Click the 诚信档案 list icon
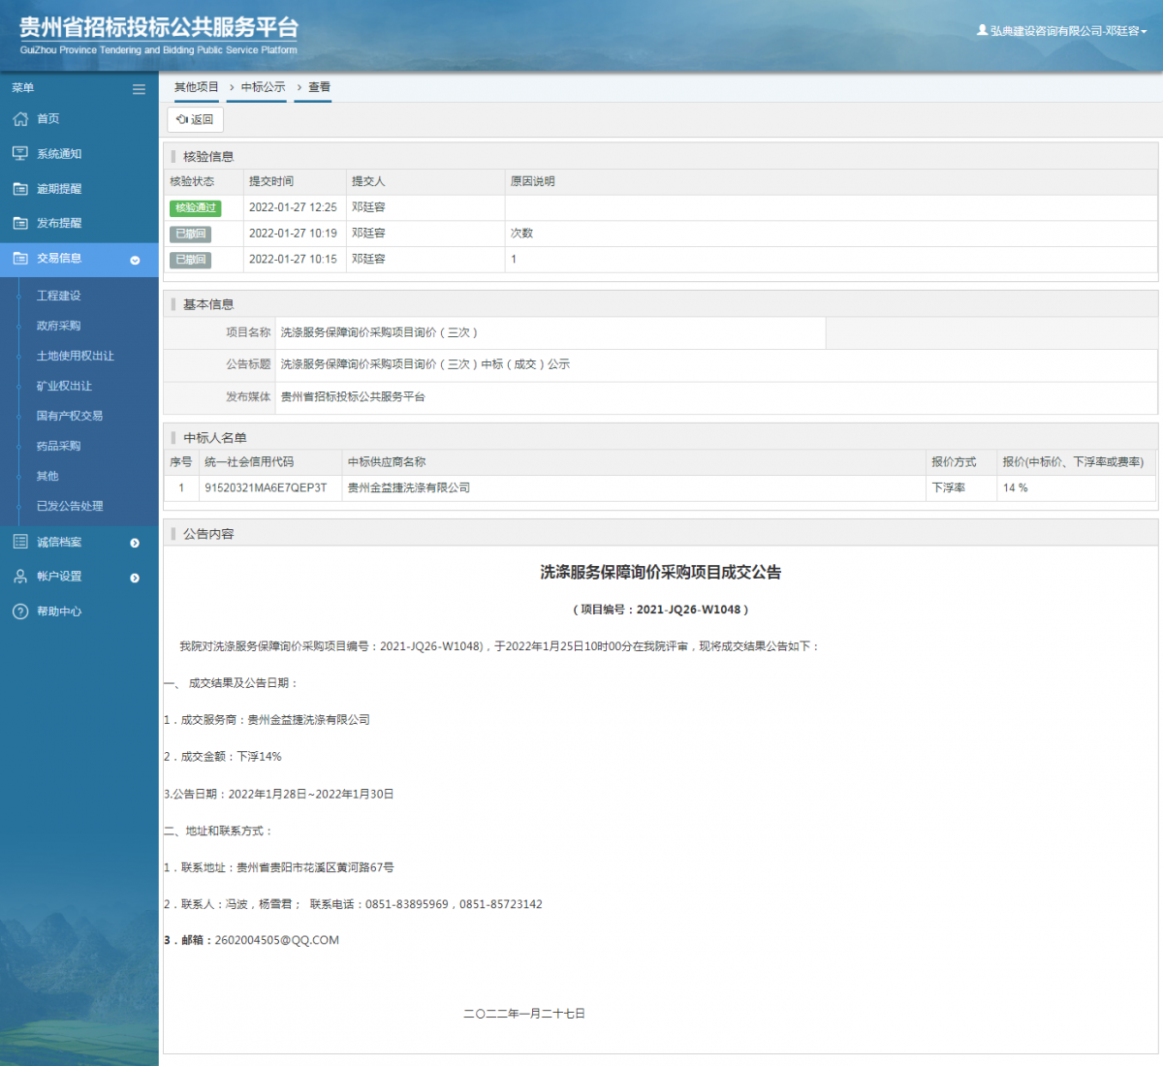Screen dimensions: 1163x1066 click(20, 542)
